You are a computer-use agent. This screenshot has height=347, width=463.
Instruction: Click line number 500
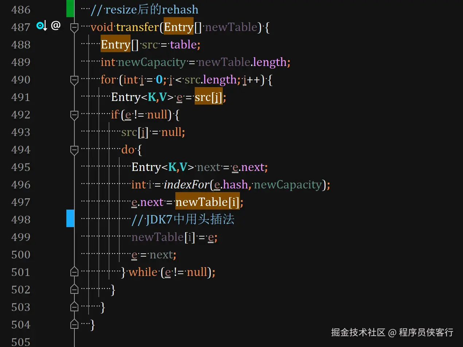(21, 255)
